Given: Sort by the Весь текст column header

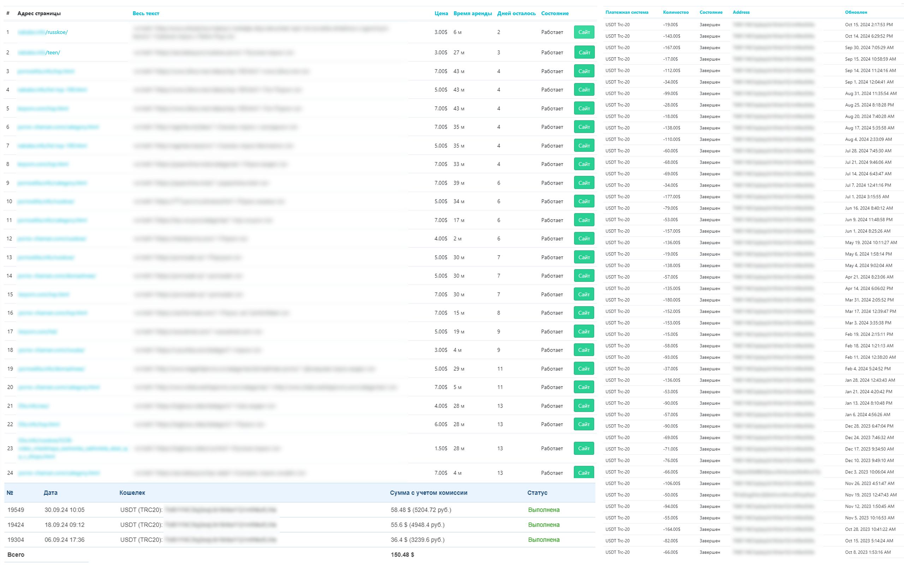Looking at the screenshot, I should (x=146, y=13).
